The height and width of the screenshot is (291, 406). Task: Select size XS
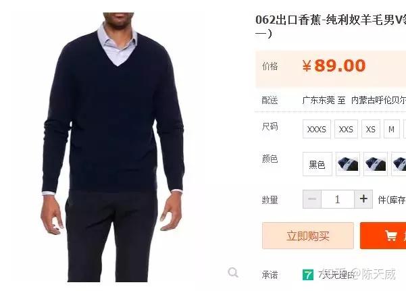coord(371,129)
